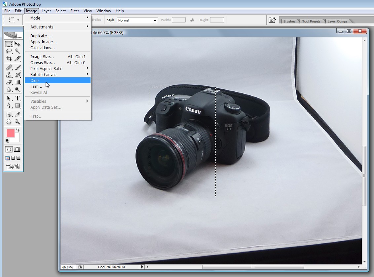Viewport: 374px width, 277px height.
Task: Choose Canvas Size... menu entry
Action: [57, 62]
